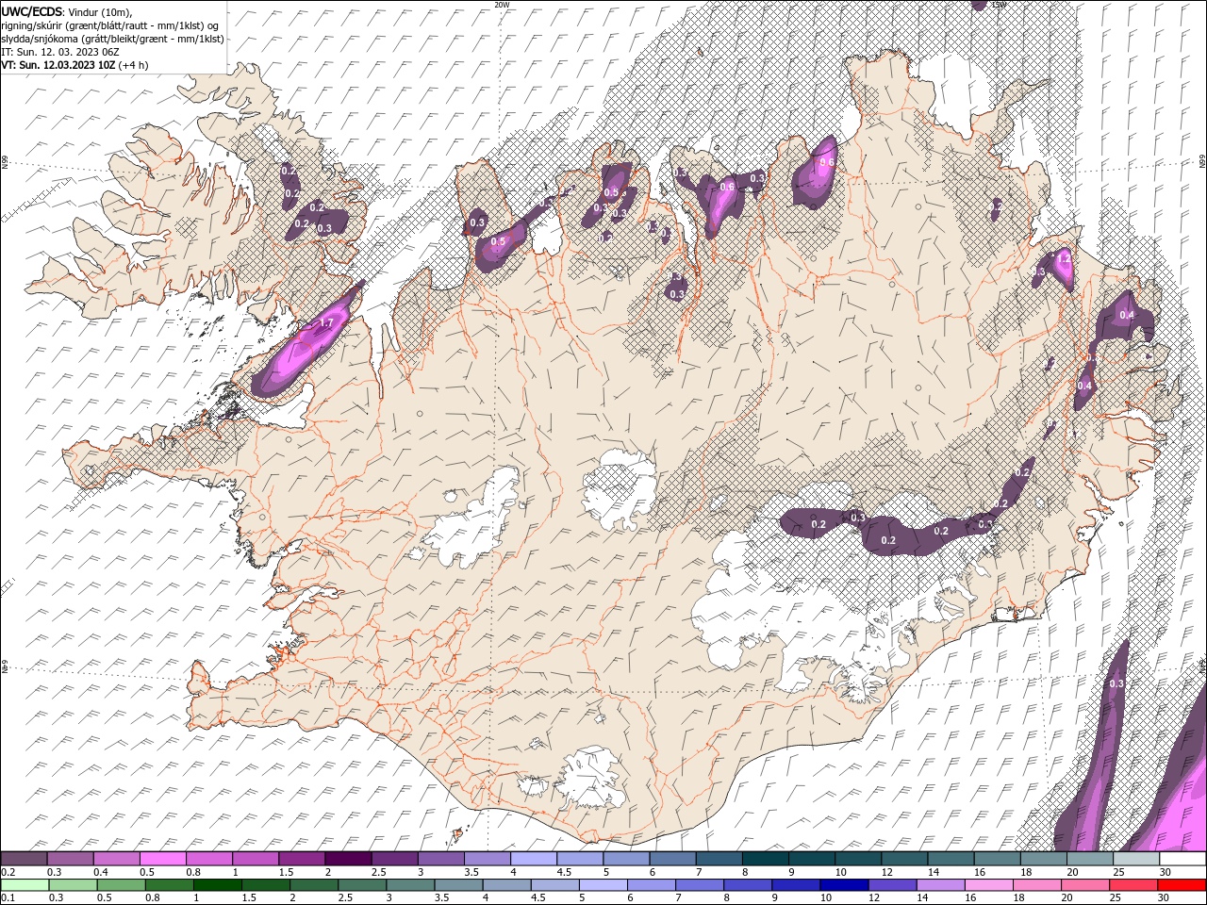Select the dark teal swatch labeled 8 in snow legend
The width and height of the screenshot is (1207, 905).
(x=766, y=859)
